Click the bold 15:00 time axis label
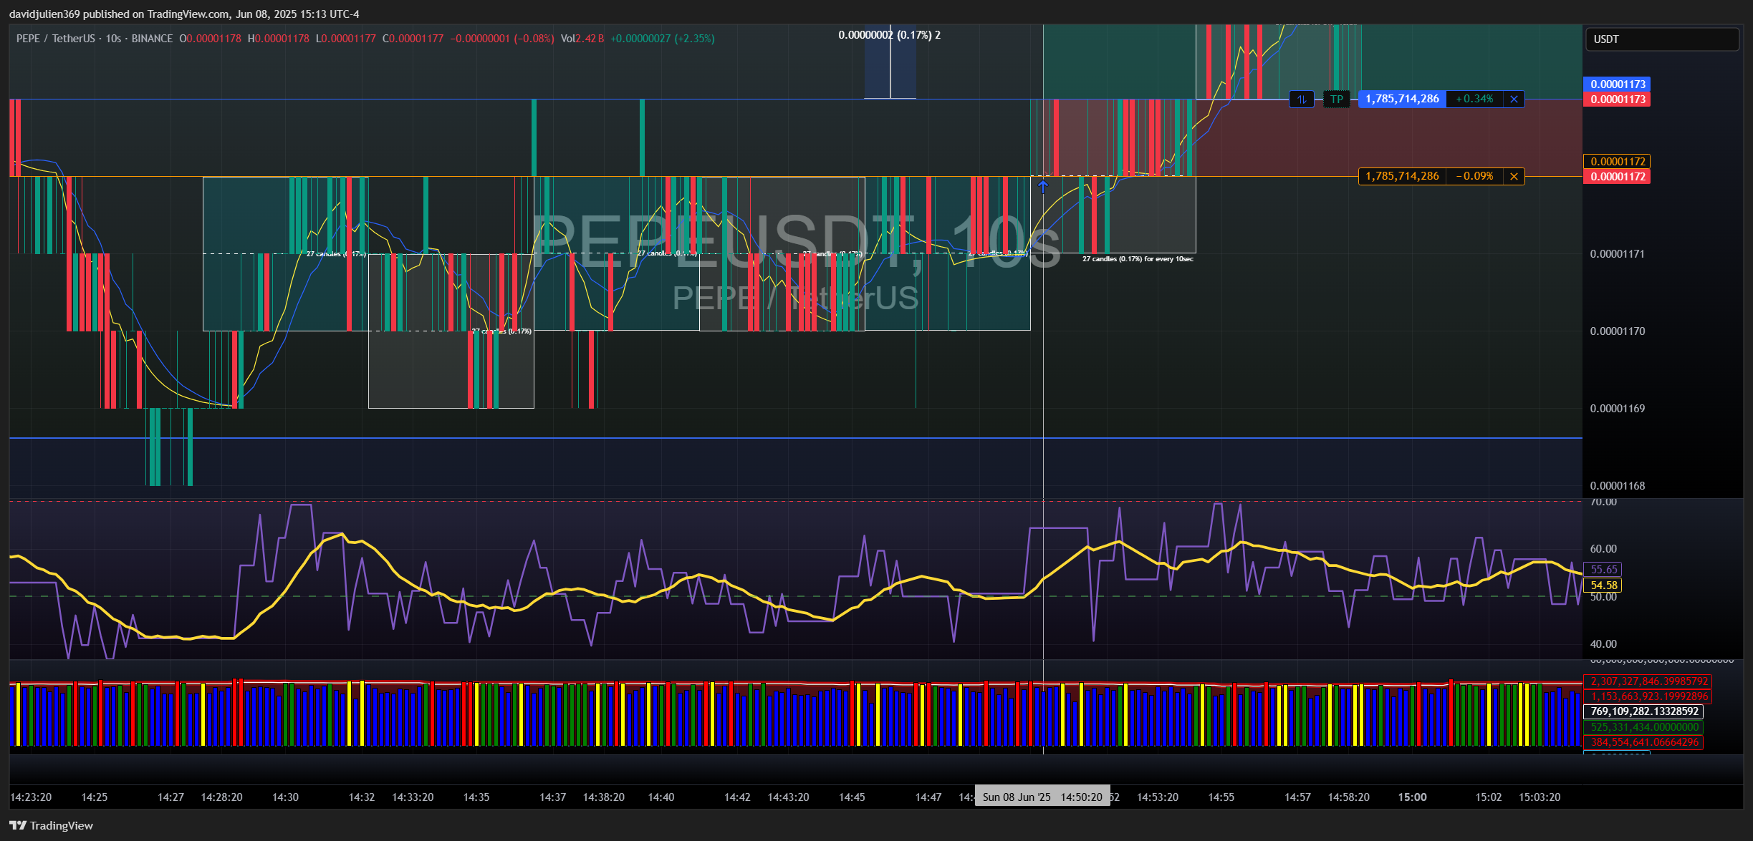This screenshot has height=841, width=1753. tap(1412, 797)
